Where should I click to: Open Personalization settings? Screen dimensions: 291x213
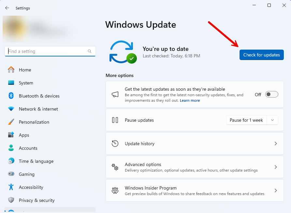[50, 122]
